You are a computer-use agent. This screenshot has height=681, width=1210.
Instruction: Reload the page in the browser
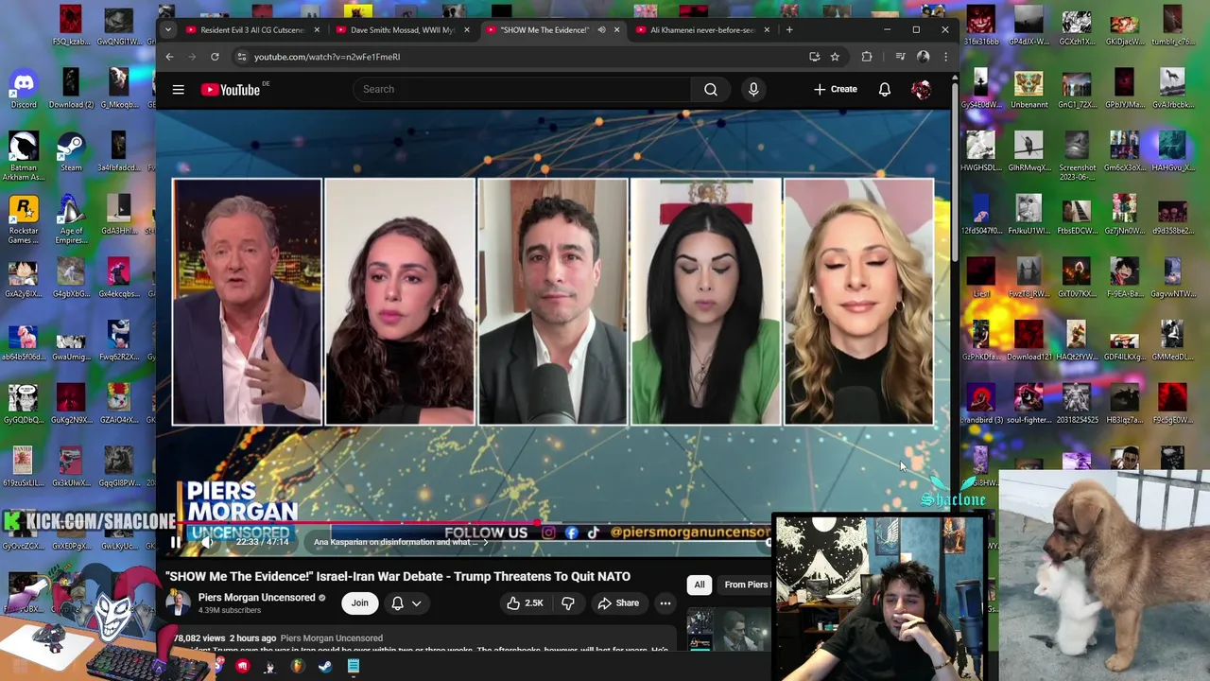pos(215,57)
